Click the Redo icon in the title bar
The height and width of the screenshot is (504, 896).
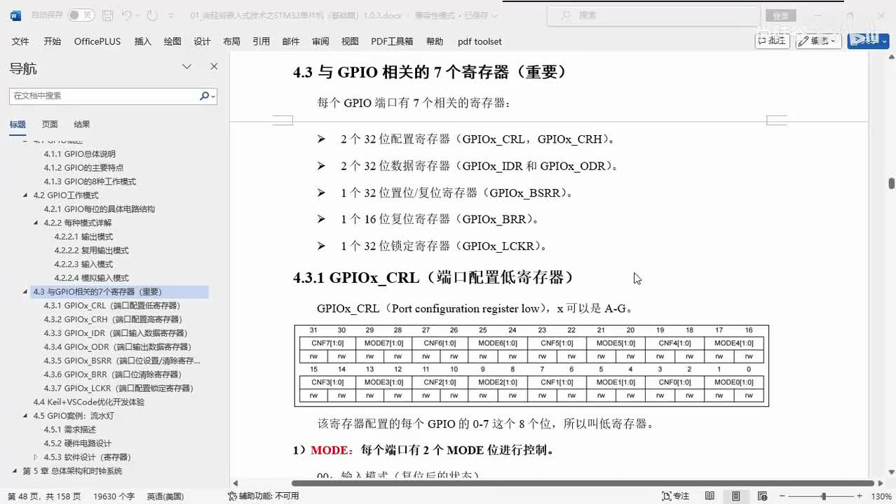pyautogui.click(x=153, y=15)
